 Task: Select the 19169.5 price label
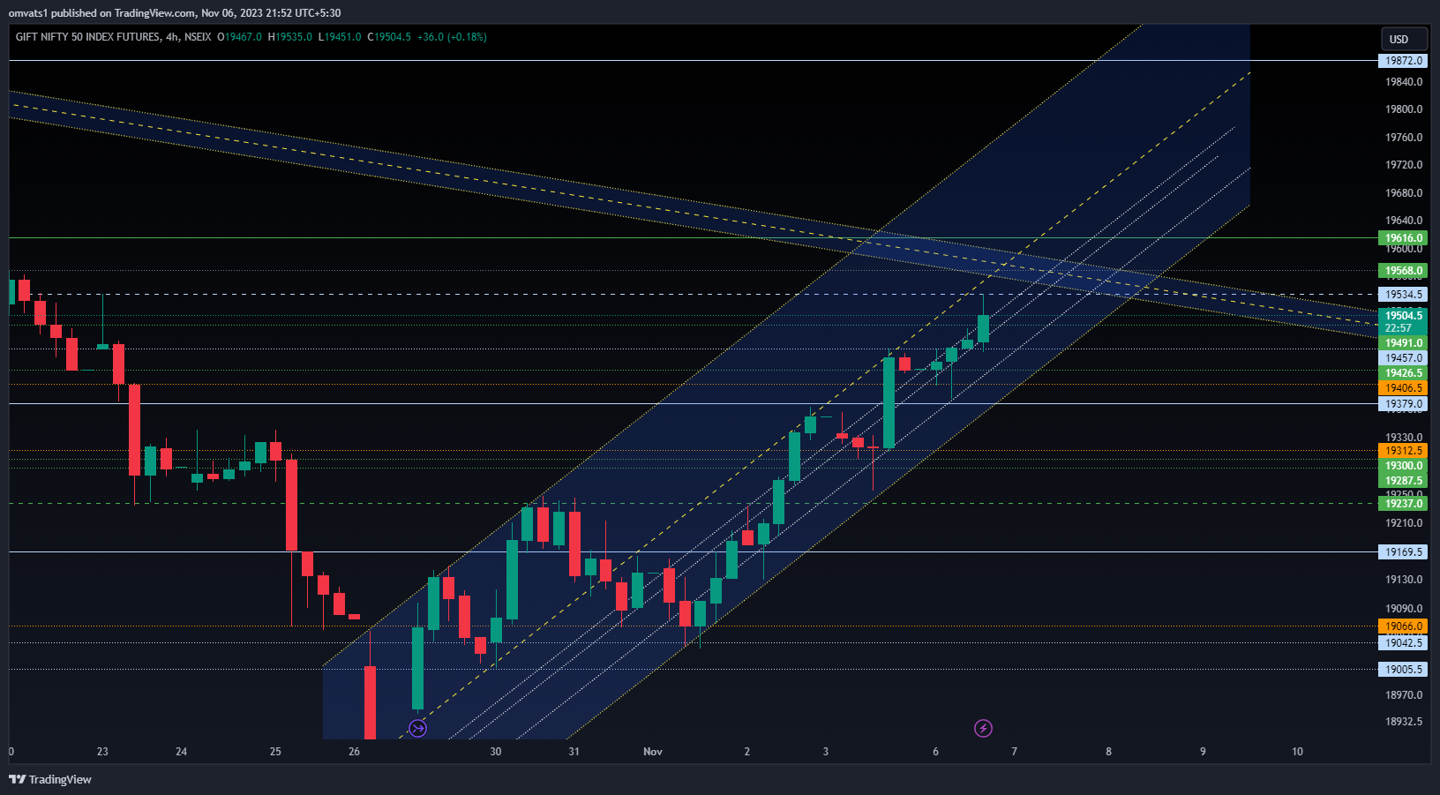pyautogui.click(x=1403, y=552)
